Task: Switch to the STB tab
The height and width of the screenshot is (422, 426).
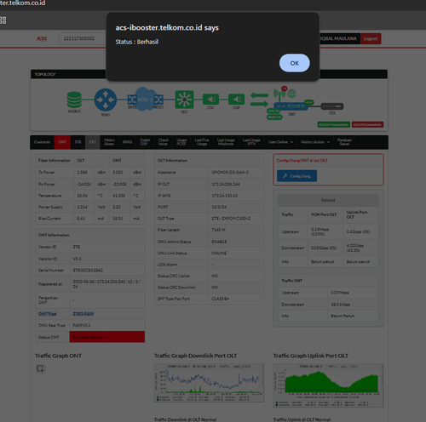Action: click(x=78, y=142)
